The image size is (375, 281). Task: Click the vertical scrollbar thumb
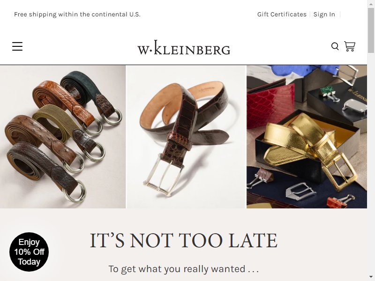pos(371,30)
